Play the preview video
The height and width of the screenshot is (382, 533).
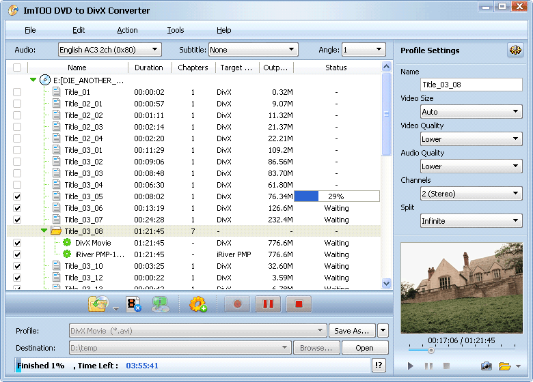(411, 366)
